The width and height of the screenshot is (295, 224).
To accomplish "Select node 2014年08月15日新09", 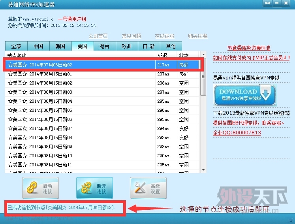I will click(x=102, y=147).
